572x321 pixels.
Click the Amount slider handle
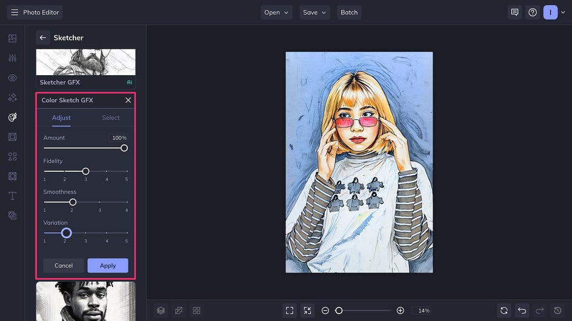pyautogui.click(x=124, y=148)
